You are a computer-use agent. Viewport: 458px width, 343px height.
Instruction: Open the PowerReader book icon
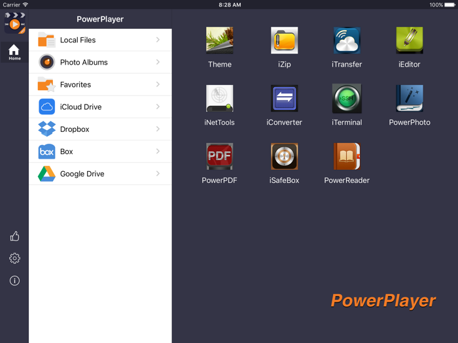347,156
